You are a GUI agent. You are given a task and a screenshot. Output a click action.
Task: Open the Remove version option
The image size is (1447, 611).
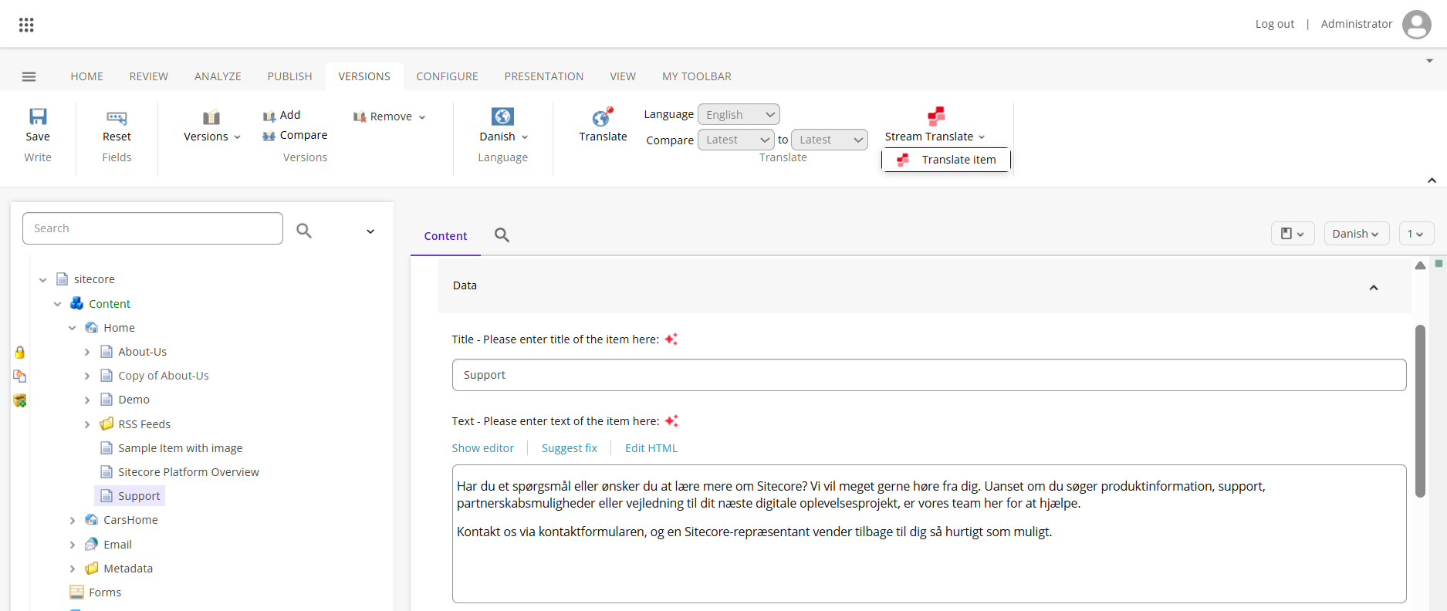tap(389, 116)
